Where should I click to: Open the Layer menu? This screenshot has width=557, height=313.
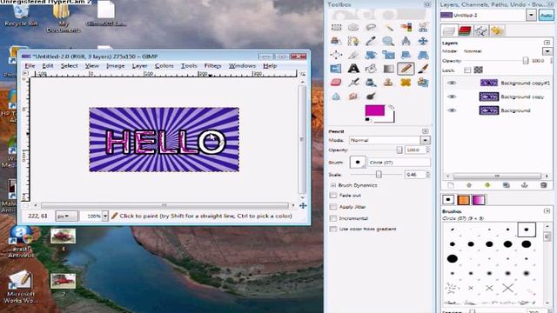click(x=139, y=66)
